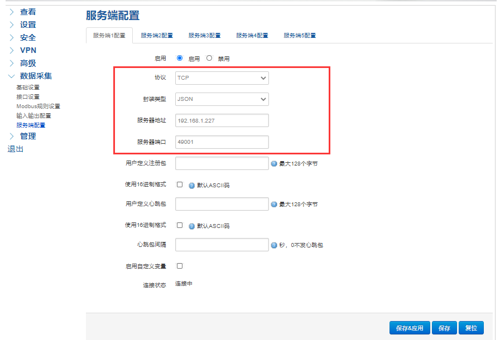The image size is (500, 340).
Task: Switch to 服务端2配置 tab
Action: coord(157,35)
